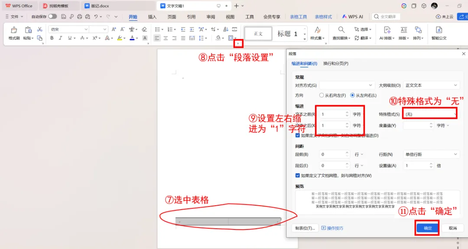Select the Heading 1 (标题 1) style

(287, 34)
